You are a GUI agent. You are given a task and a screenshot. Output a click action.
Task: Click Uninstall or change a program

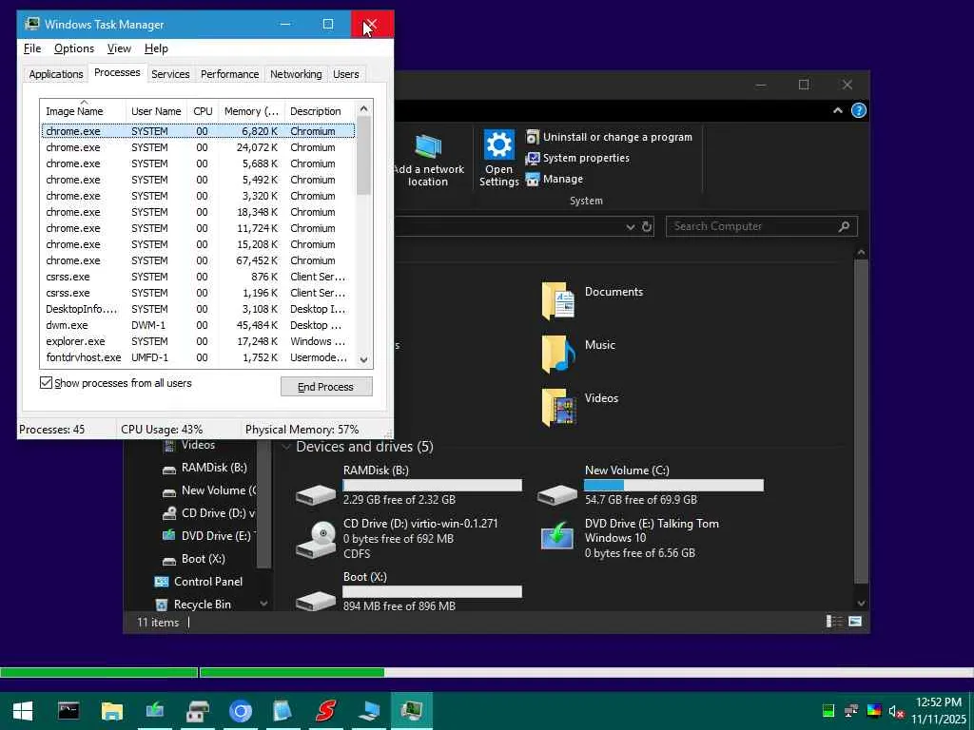tap(609, 137)
